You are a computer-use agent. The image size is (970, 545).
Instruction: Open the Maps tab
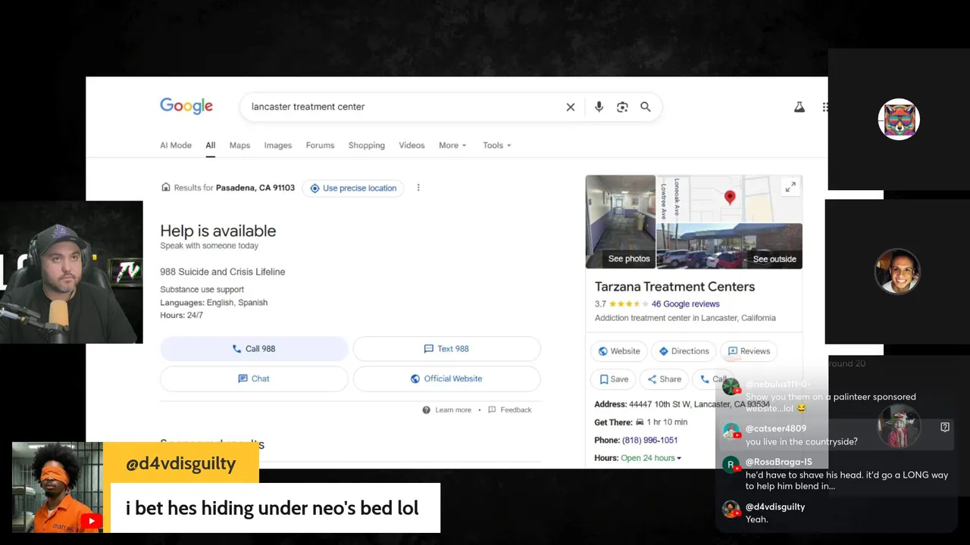239,145
